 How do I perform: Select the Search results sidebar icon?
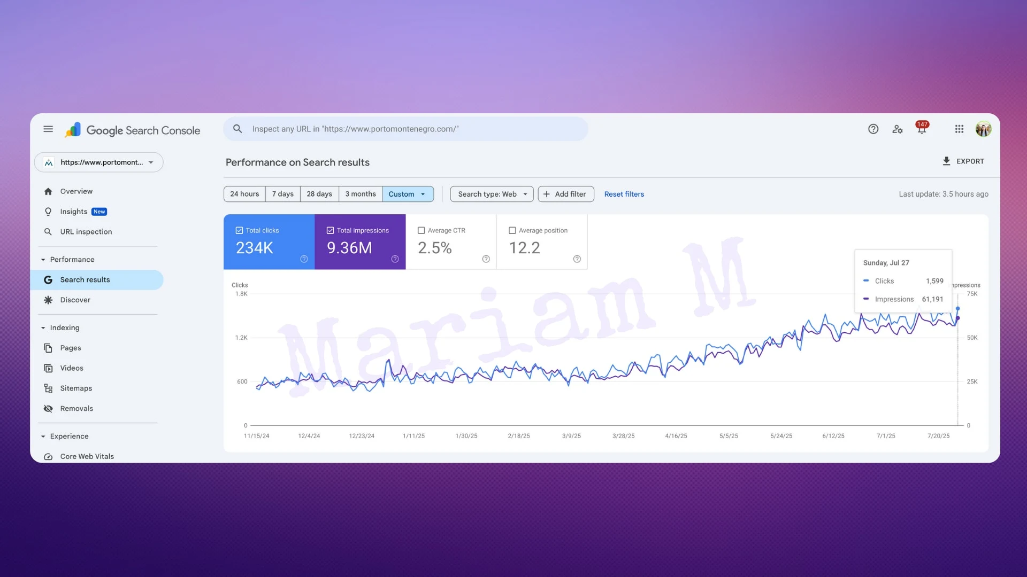48,279
